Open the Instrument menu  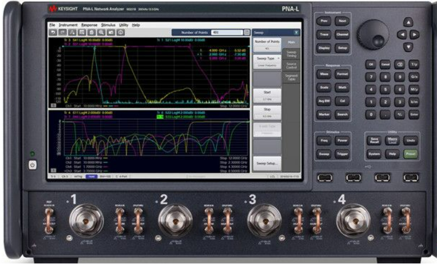pos(68,25)
